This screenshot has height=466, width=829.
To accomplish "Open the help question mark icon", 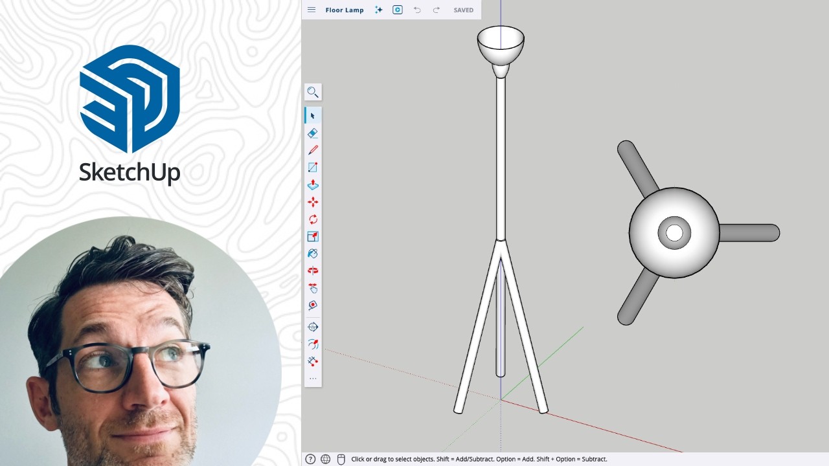I will 310,459.
